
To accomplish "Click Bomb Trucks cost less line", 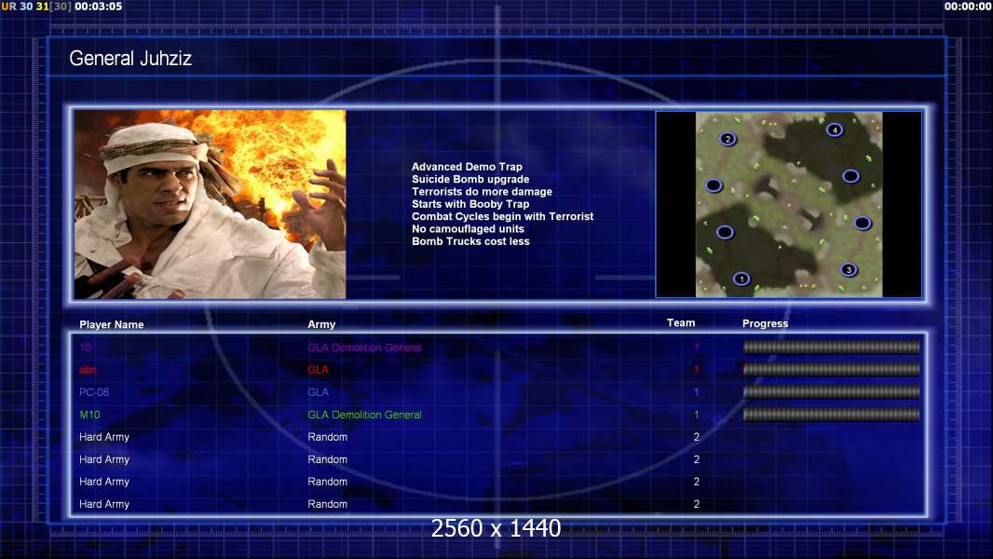I will click(470, 241).
